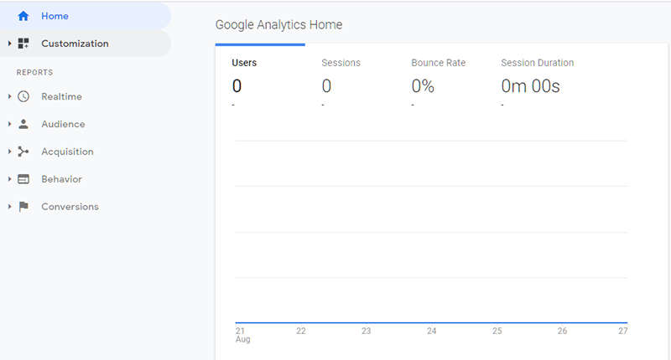Viewport: 671px width, 360px height.
Task: Open the Conversions text label
Action: [x=70, y=207]
